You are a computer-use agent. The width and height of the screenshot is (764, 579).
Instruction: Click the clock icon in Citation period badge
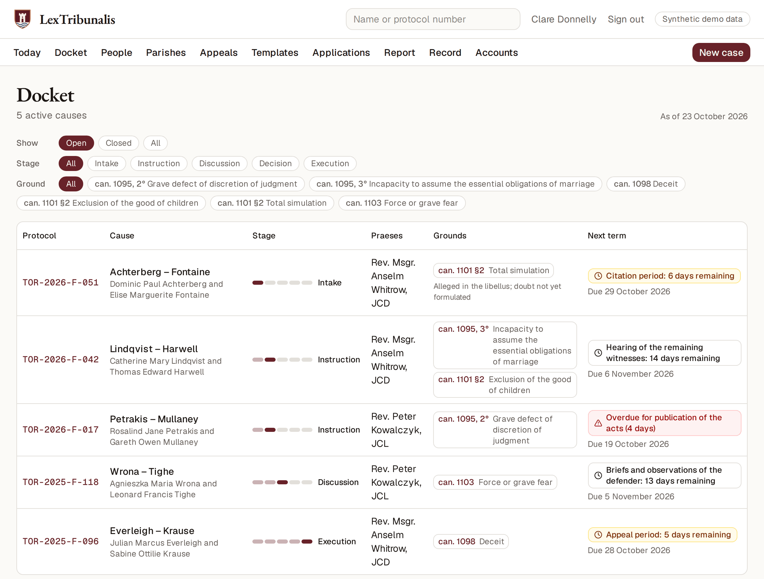click(598, 276)
